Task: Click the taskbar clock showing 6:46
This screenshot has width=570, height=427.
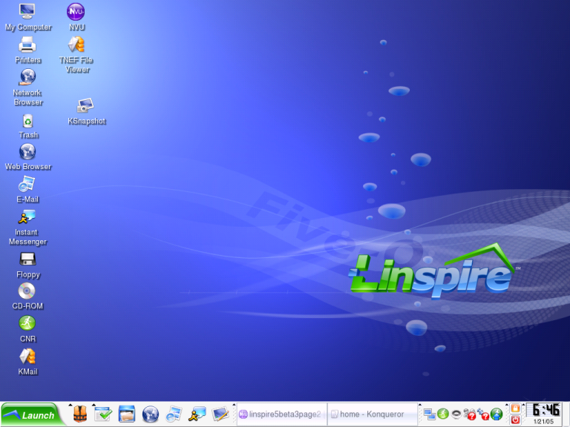Action: (543, 410)
